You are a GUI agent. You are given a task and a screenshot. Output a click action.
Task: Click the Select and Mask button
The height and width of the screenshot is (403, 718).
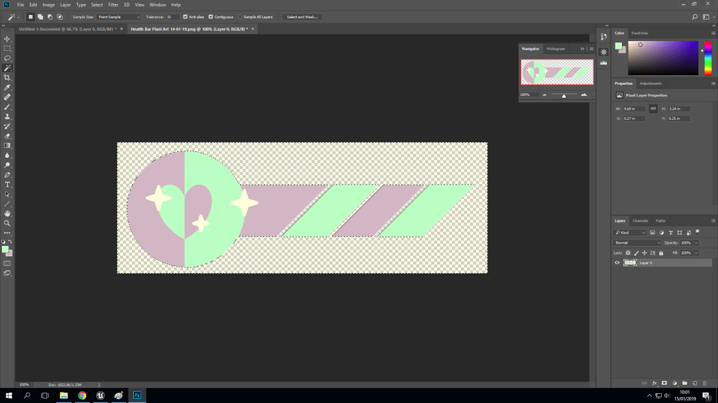click(x=302, y=17)
